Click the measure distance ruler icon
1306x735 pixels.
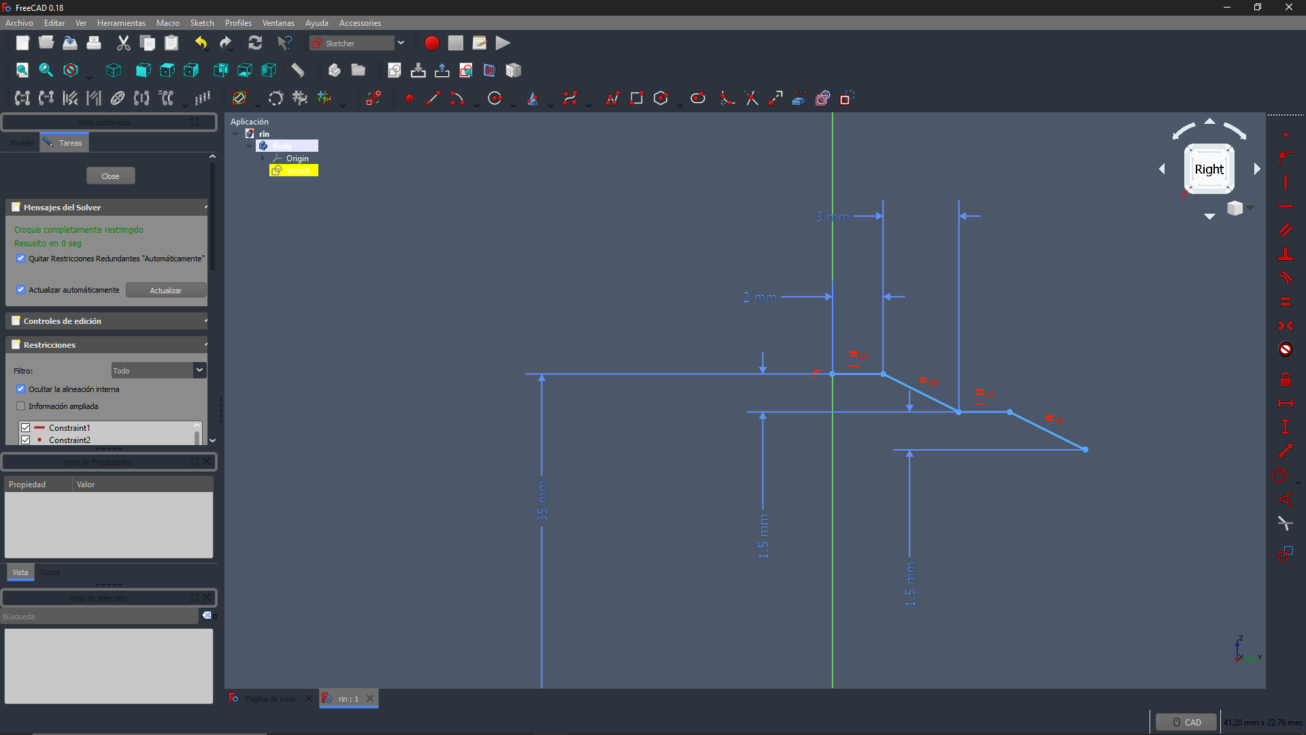(x=298, y=71)
